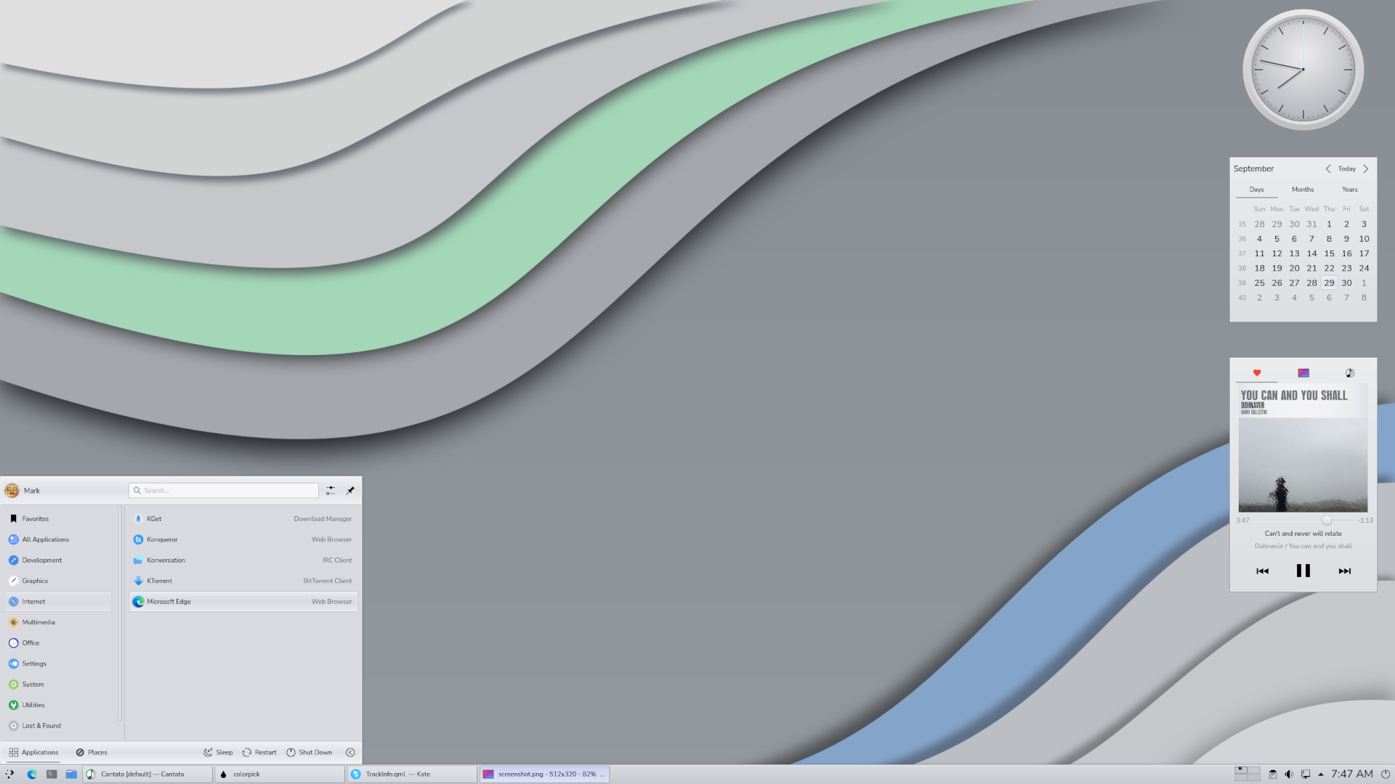Switch to the Places tab in the launcher
Image resolution: width=1395 pixels, height=784 pixels.
[92, 752]
